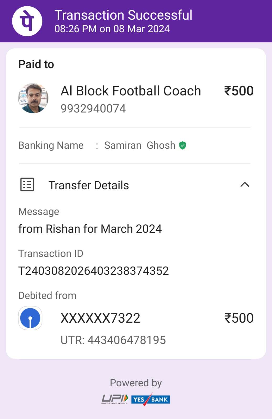The image size is (272, 419).
Task: Tap the phone number 9932940074
Action: click(x=93, y=109)
